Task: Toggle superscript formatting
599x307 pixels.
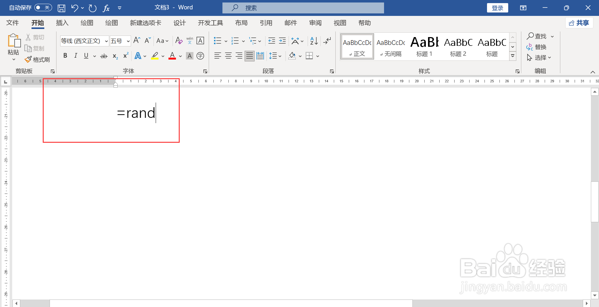Action: click(x=126, y=56)
